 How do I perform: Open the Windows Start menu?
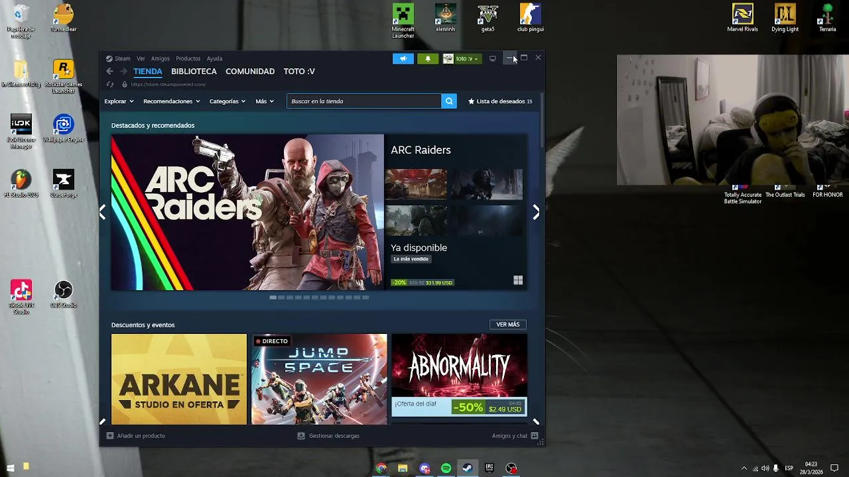coord(11,468)
